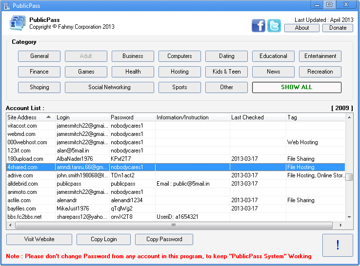This screenshot has height=266, width=360.
Task: Select the Hosting category
Action: (180, 72)
